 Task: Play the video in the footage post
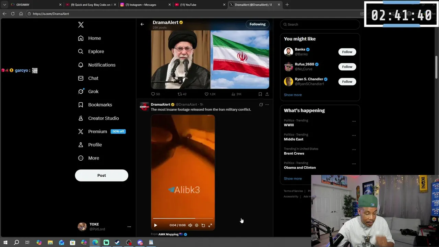point(155,225)
